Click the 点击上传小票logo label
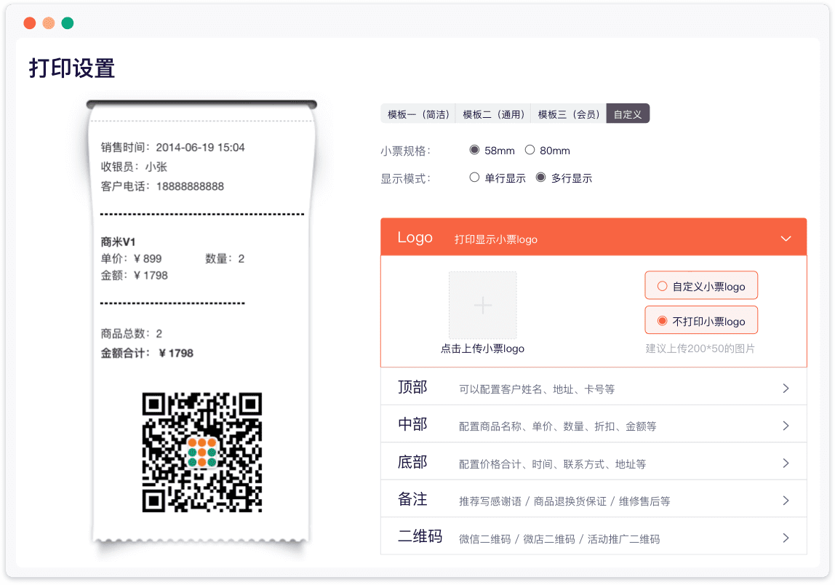 [x=482, y=349]
